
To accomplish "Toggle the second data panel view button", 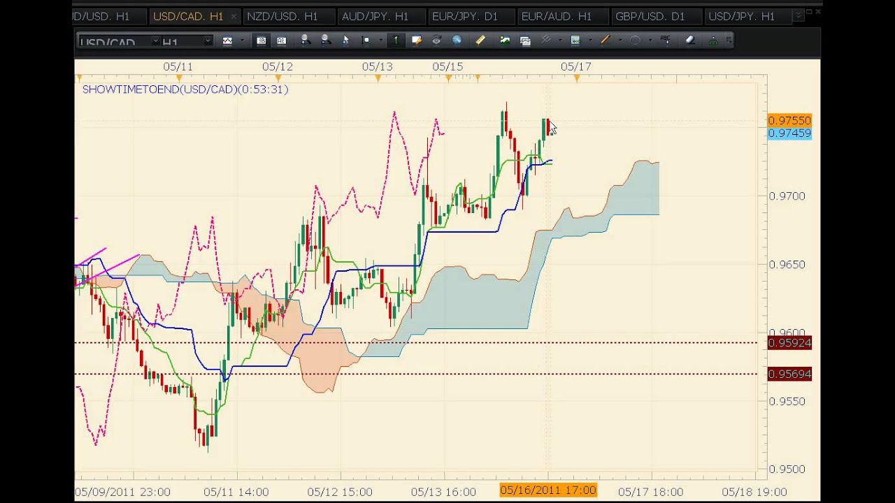I will pyautogui.click(x=281, y=41).
